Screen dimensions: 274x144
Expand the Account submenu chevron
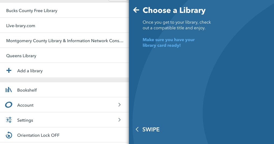[120, 105]
